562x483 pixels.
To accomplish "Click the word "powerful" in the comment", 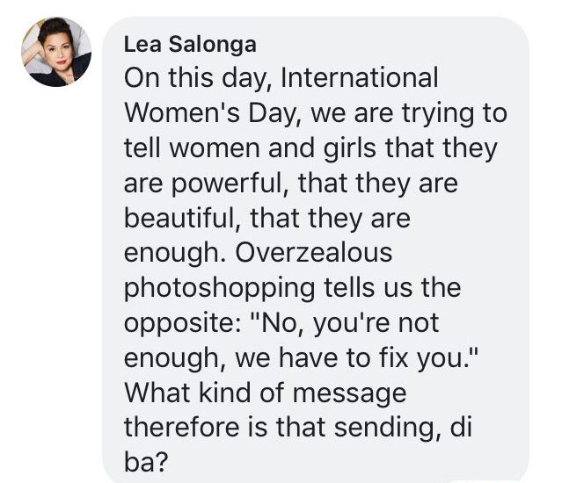I will click(227, 184).
